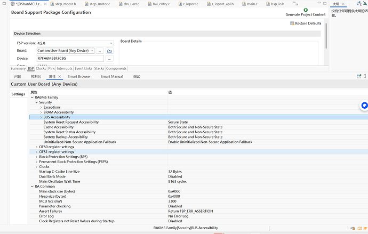Collapse the RA6M5 Family tree node
The height and width of the screenshot is (234, 368).
point(32,98)
